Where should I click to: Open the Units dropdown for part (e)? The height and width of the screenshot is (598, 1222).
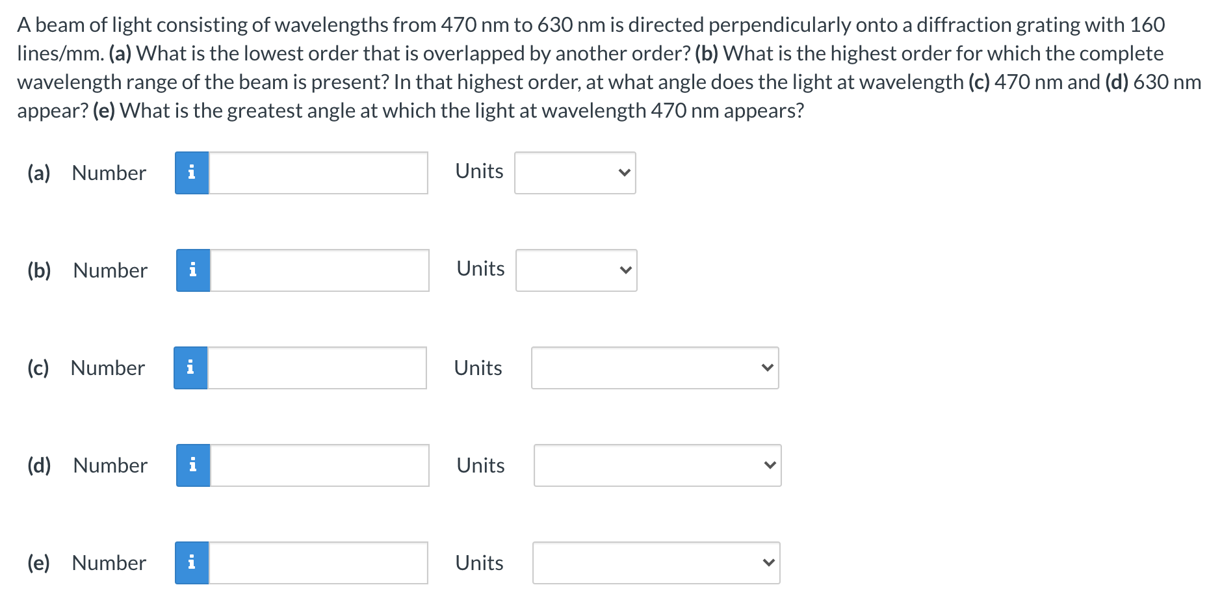(x=656, y=562)
